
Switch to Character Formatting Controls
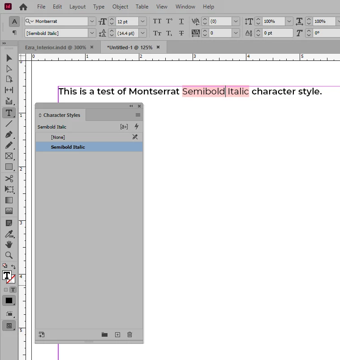[14, 21]
